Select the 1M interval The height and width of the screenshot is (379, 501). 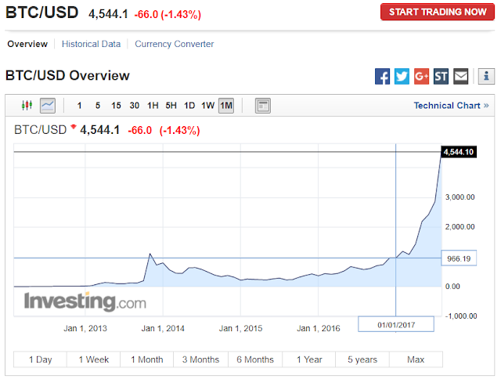click(226, 106)
